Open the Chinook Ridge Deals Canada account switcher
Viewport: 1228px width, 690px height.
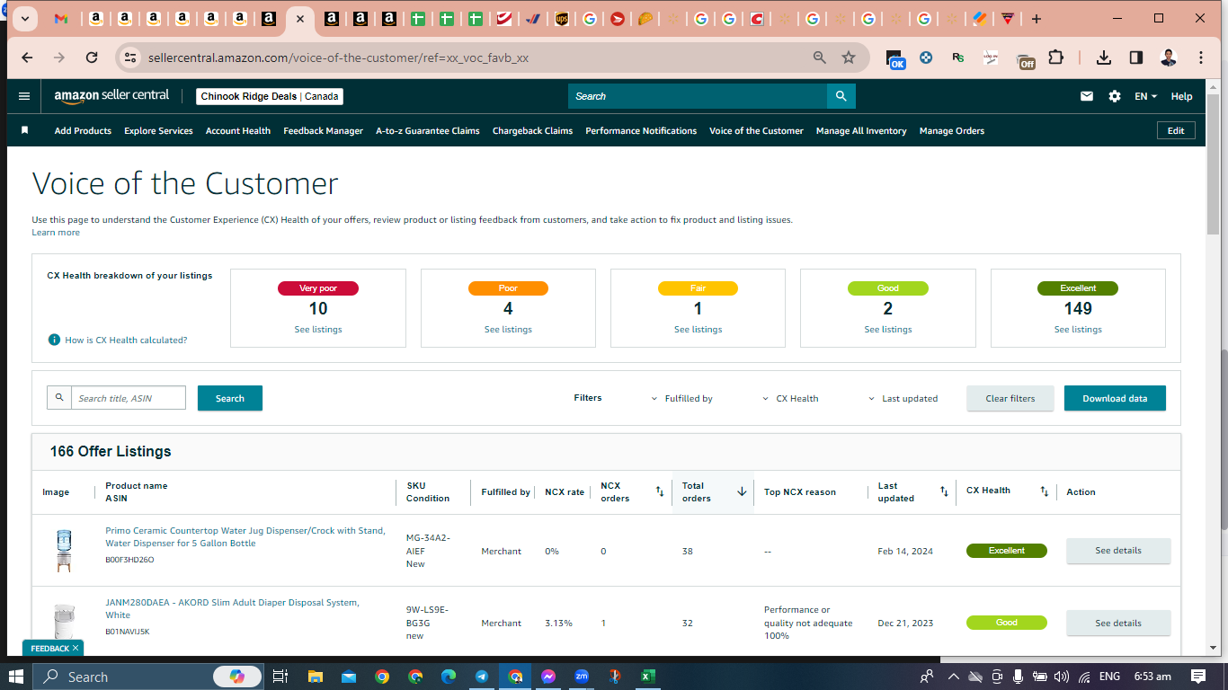[270, 96]
